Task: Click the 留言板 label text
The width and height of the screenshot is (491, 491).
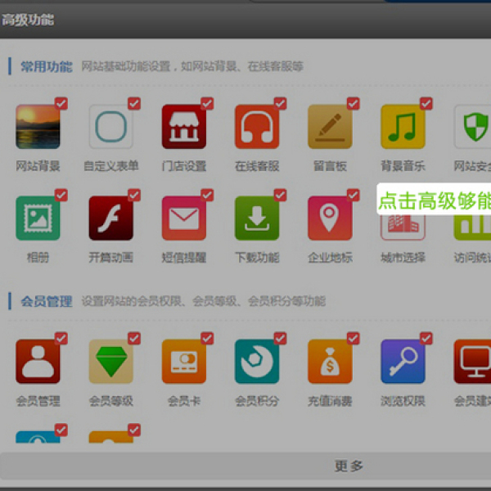Action: click(330, 166)
